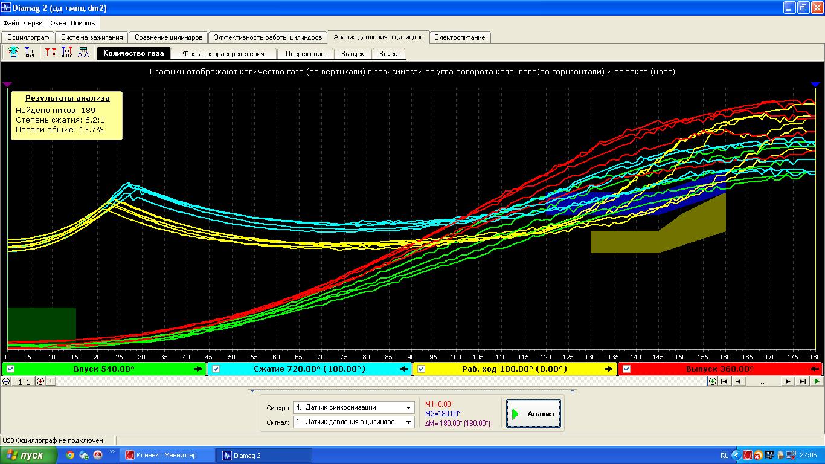Click the Результаты анализа info box
Screen dimensions: 825x464
tap(67, 115)
